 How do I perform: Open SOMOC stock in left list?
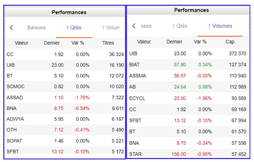tap(14, 87)
